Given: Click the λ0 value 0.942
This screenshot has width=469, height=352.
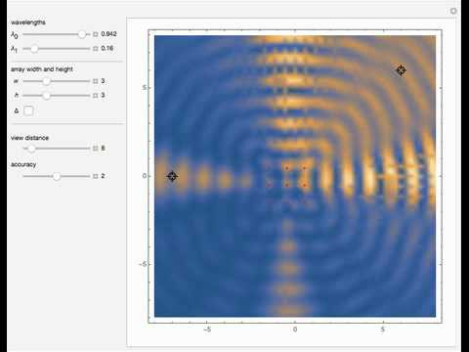Looking at the screenshot, I should (x=108, y=34).
